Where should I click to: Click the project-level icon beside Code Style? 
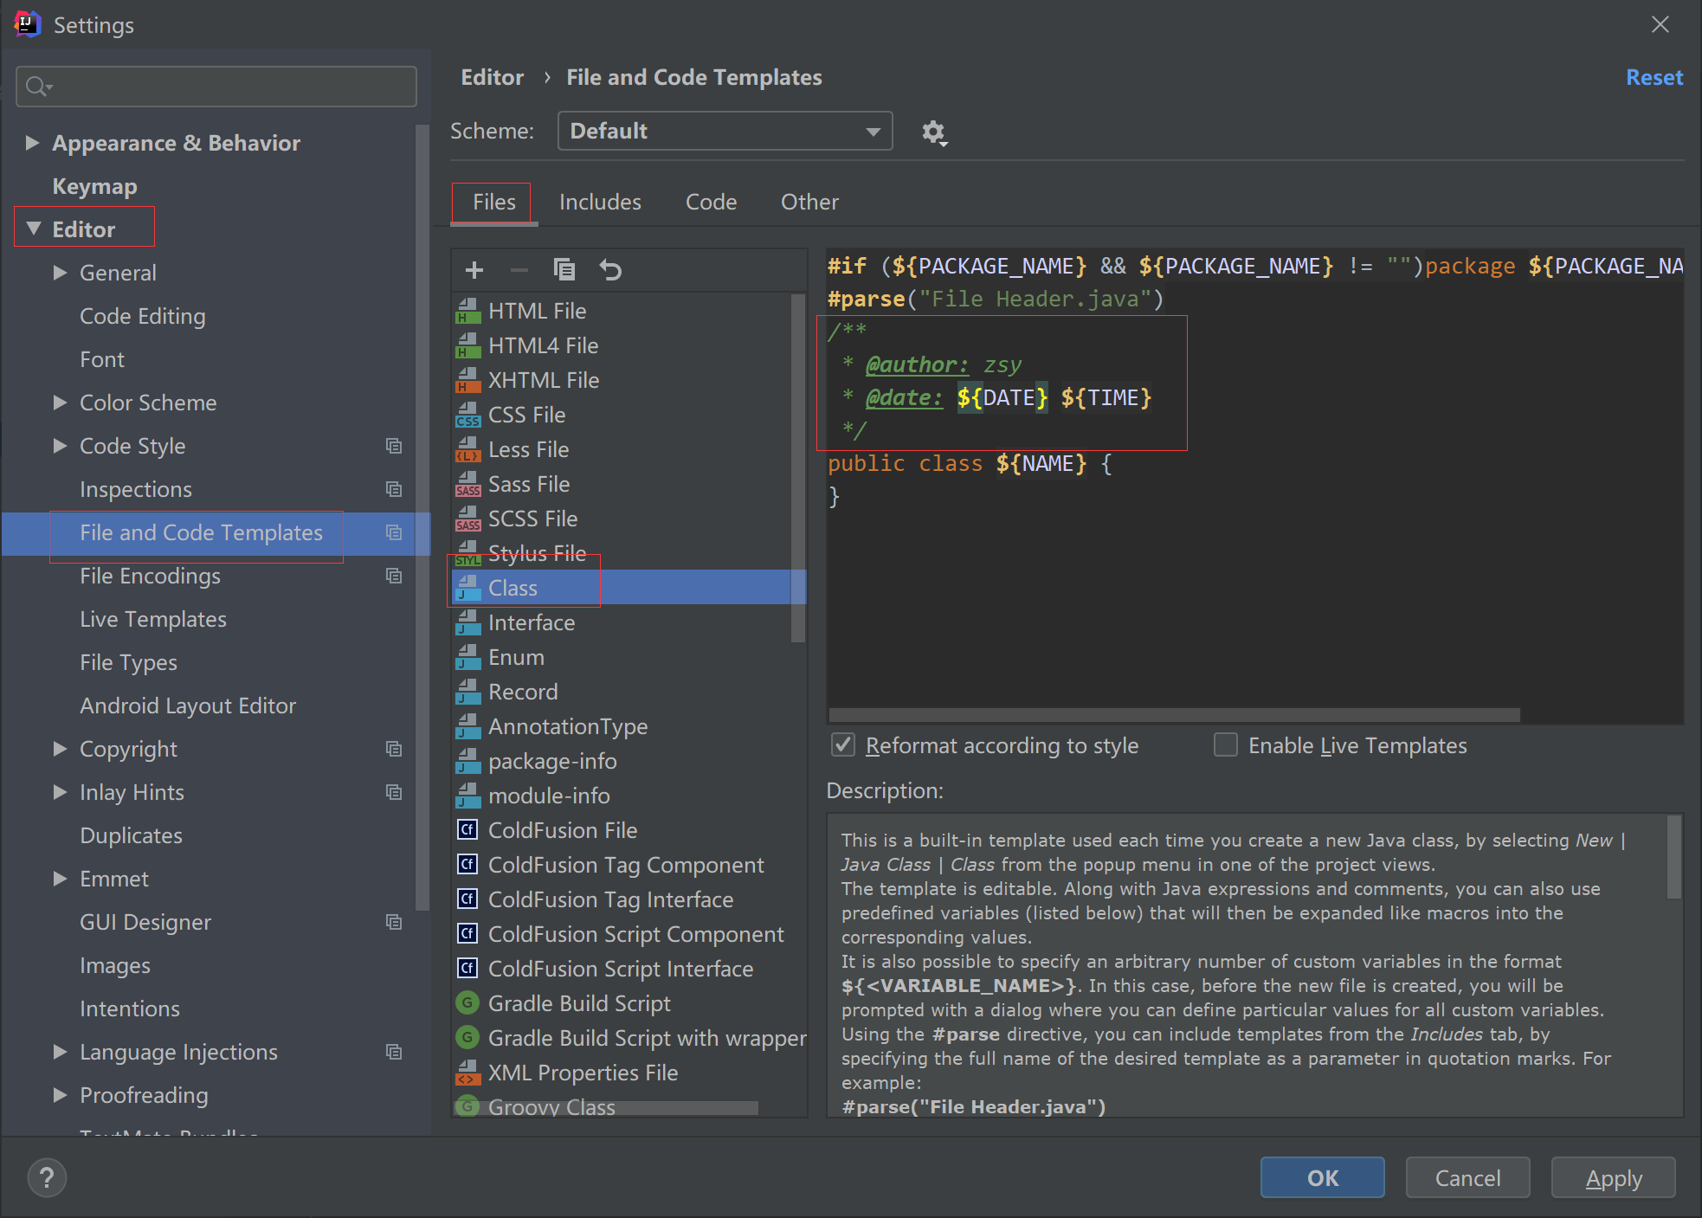pyautogui.click(x=394, y=446)
